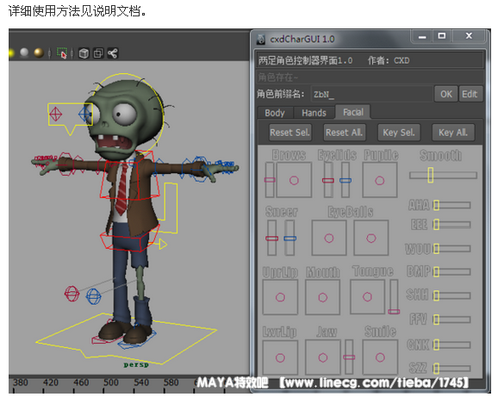The image size is (498, 397).
Task: Click the Smooth slider handle
Action: [x=430, y=175]
